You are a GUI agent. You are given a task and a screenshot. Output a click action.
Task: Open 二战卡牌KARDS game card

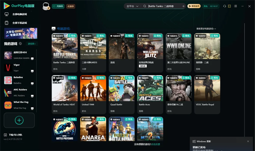pyautogui.click(x=93, y=53)
